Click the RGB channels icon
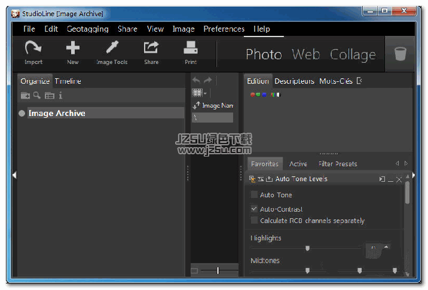Viewport: 428px width, 290px height. pyautogui.click(x=258, y=94)
